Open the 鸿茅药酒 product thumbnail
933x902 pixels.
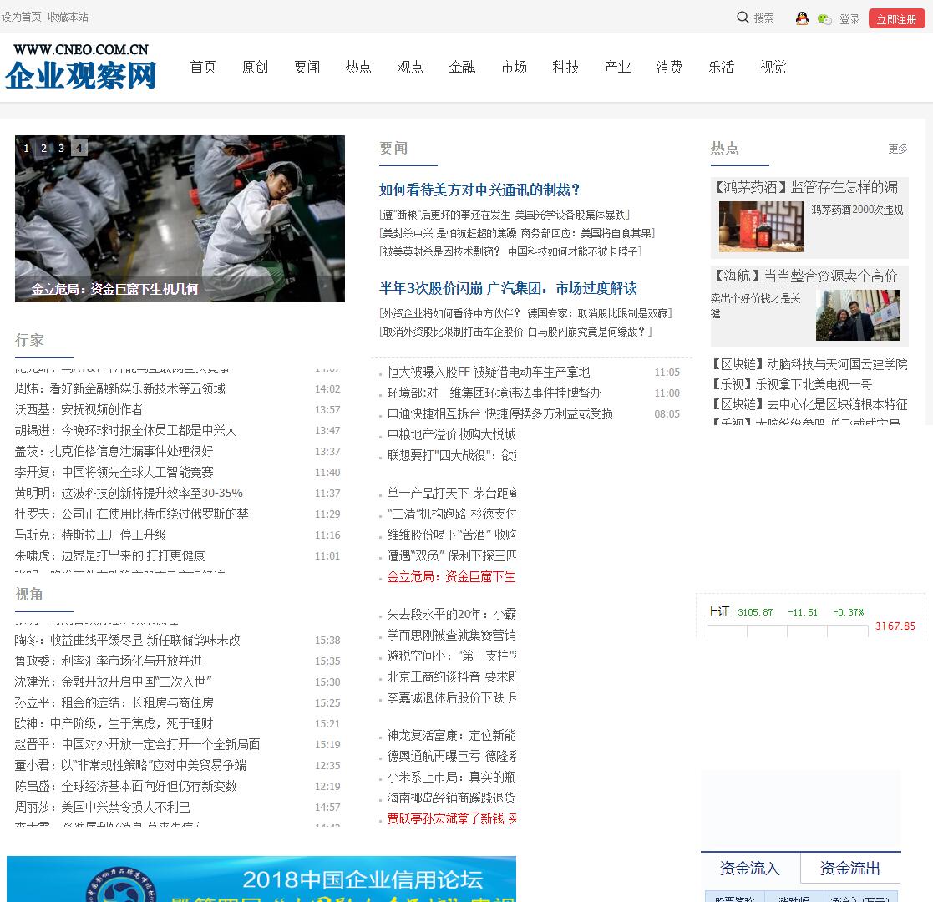pos(761,226)
